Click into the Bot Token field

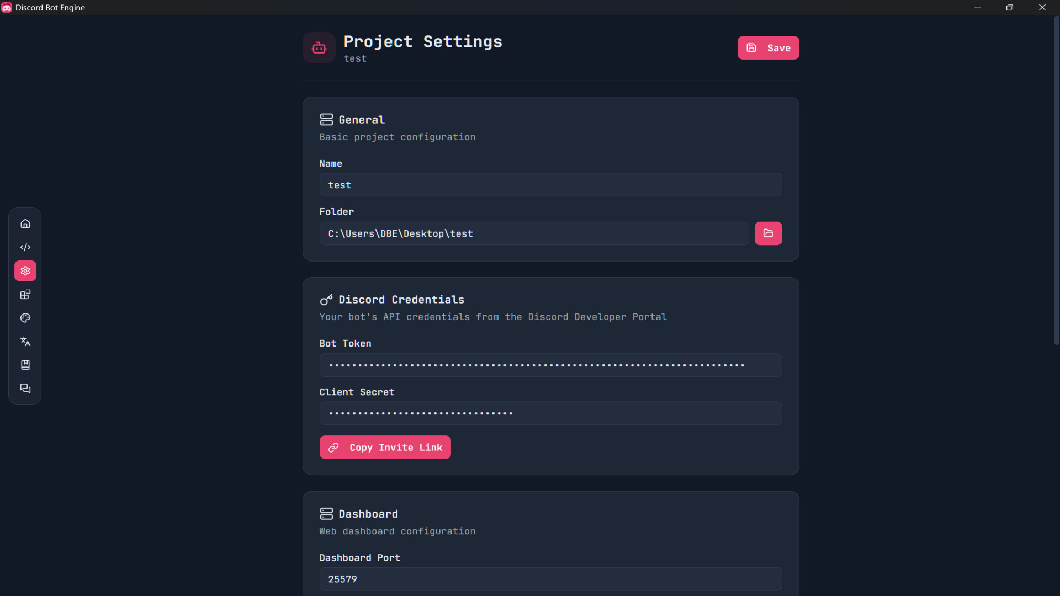550,365
